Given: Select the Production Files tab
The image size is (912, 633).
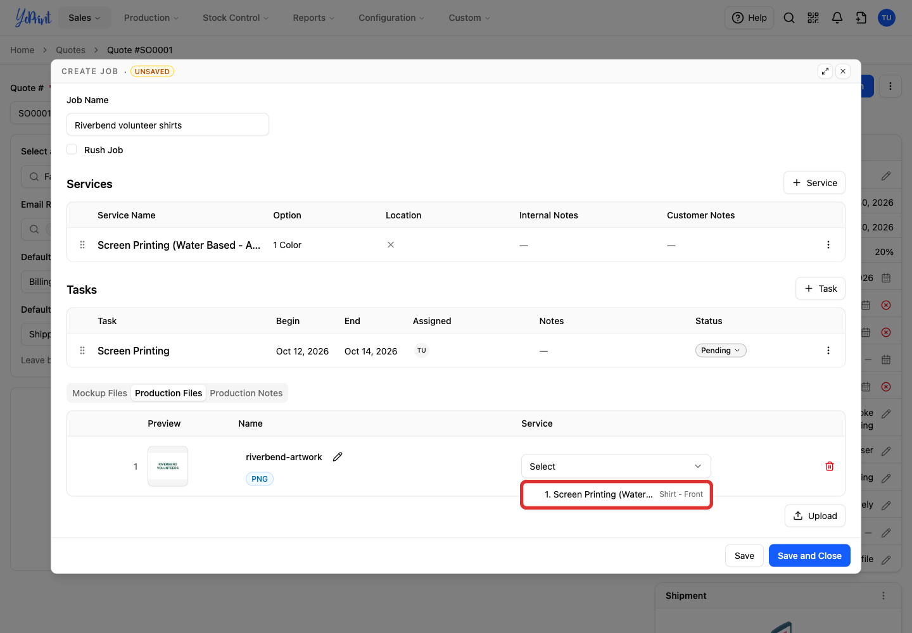Looking at the screenshot, I should click(x=168, y=393).
